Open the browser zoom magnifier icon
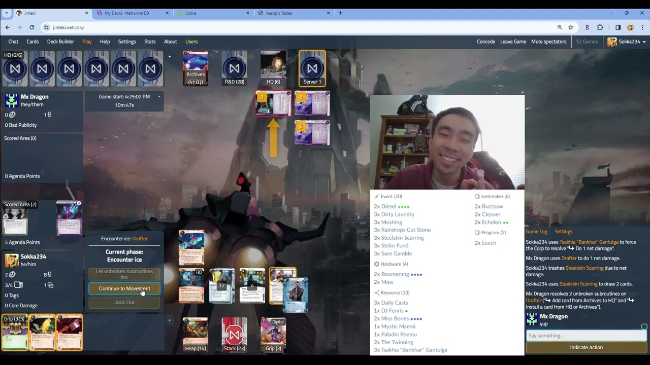This screenshot has width=650, height=365. point(560,27)
